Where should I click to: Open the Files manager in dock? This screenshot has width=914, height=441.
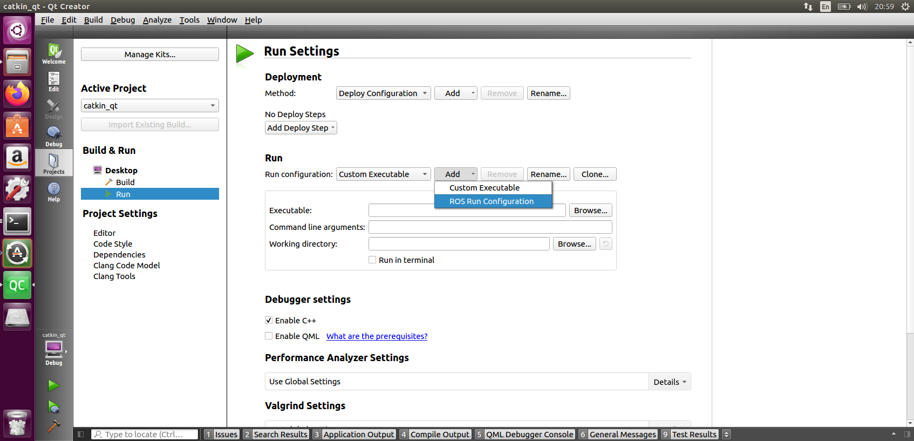coord(17,62)
